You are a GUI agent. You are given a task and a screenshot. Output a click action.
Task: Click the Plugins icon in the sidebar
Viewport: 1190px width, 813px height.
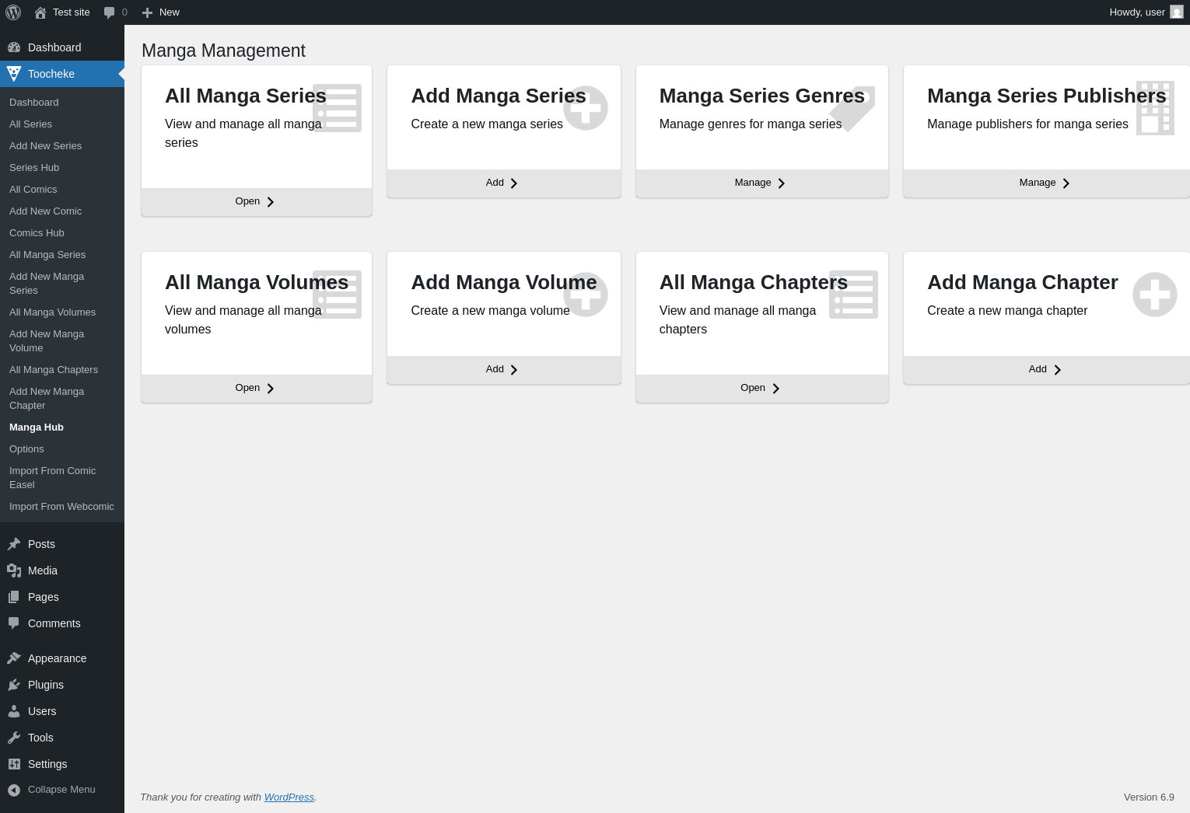click(14, 685)
